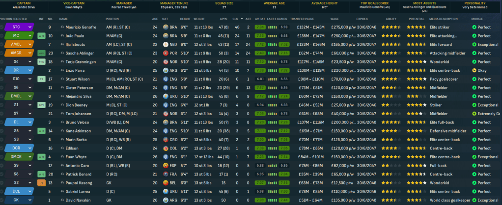
Task: Click Netherlands flag icon for Ilja Isbouts
Action: tap(165, 44)
